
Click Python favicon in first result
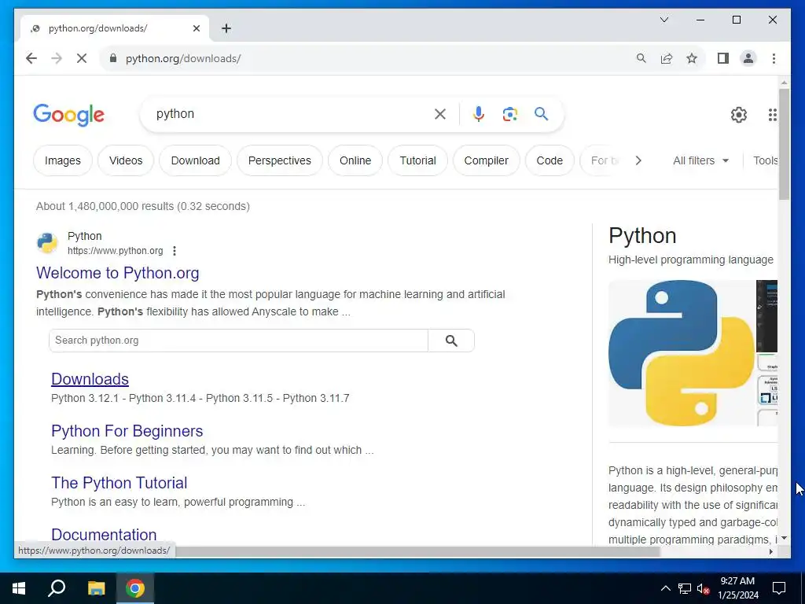47,243
